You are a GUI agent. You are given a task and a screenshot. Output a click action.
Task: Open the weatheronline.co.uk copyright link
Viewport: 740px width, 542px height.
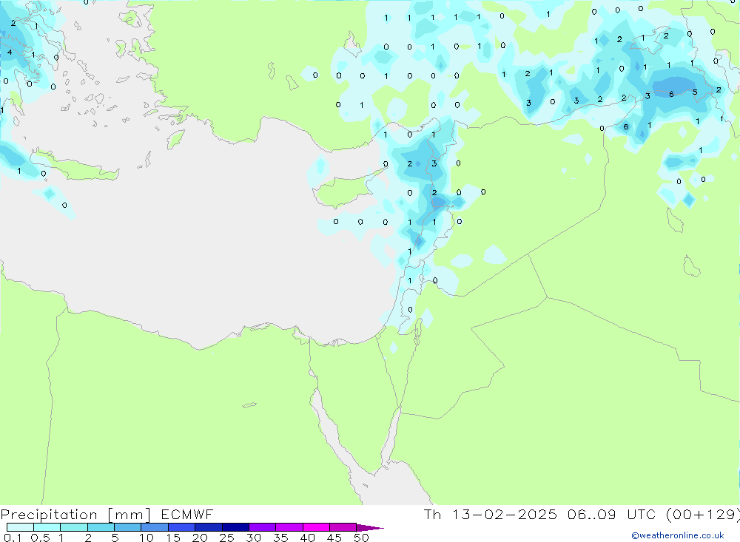[678, 535]
